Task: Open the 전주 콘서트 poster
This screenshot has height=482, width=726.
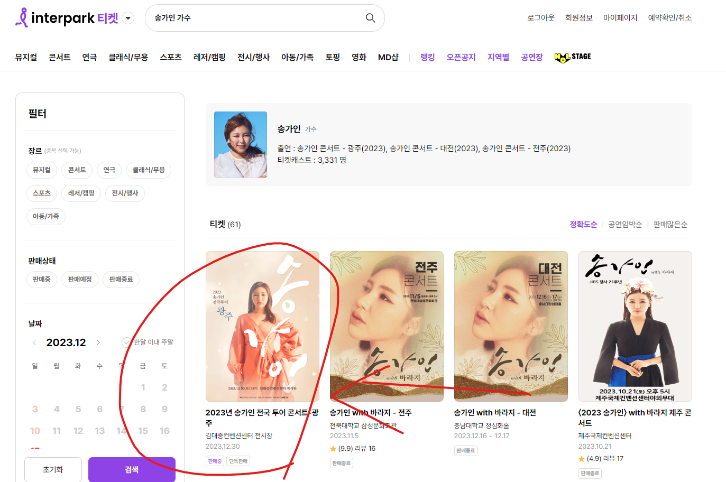Action: click(x=387, y=326)
